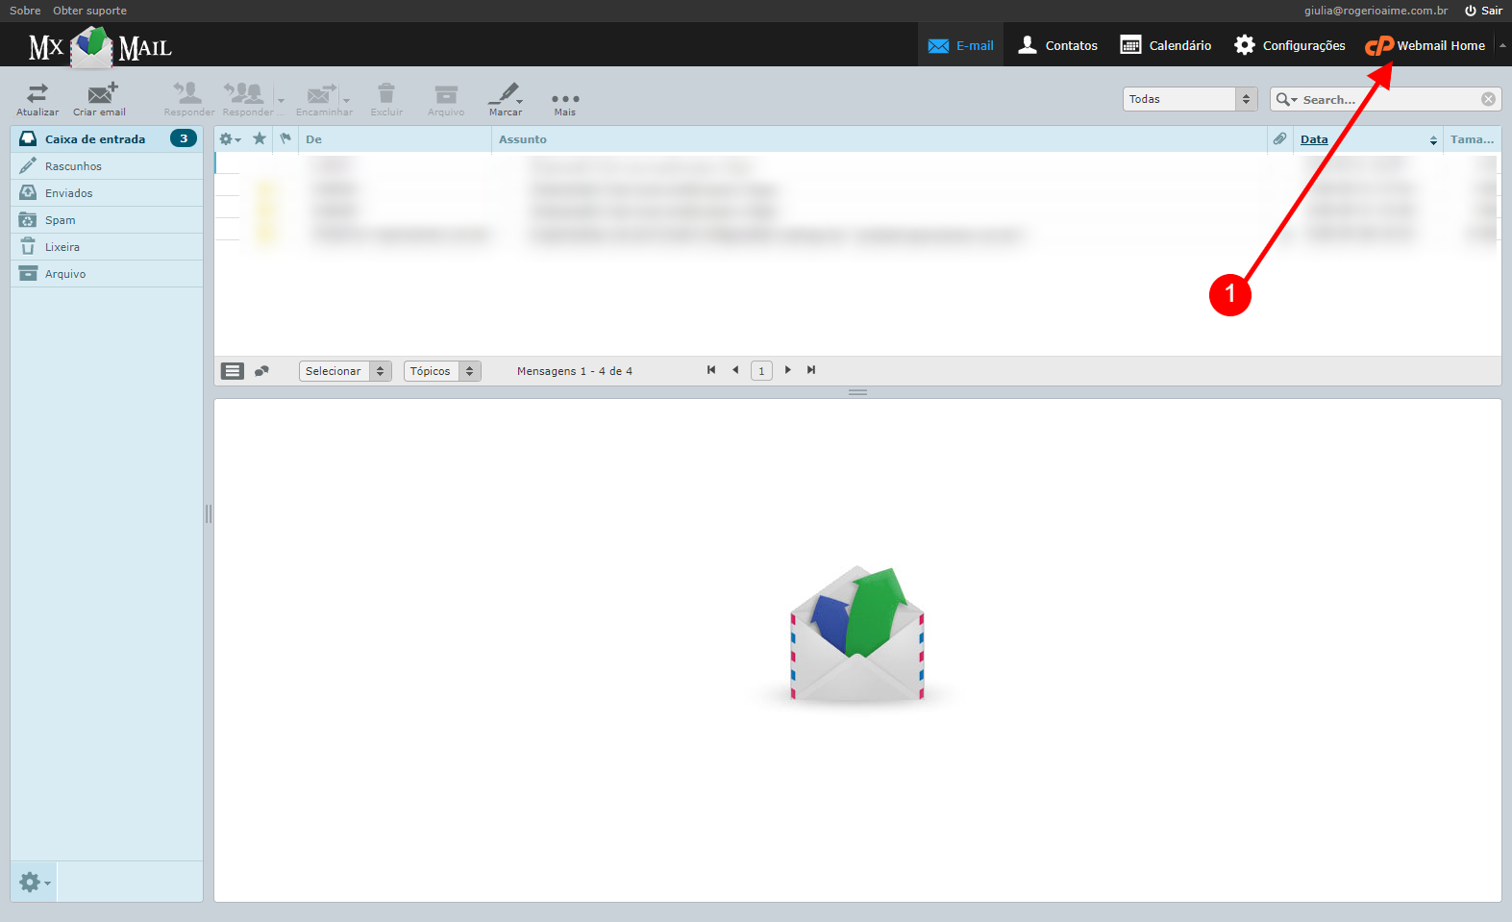Image resolution: width=1512 pixels, height=922 pixels.
Task: Open the Obter suporte link
Action: click(x=89, y=11)
